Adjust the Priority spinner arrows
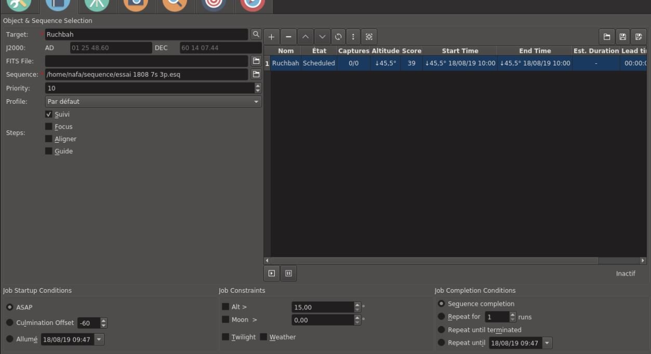This screenshot has height=354, width=651. [x=258, y=88]
